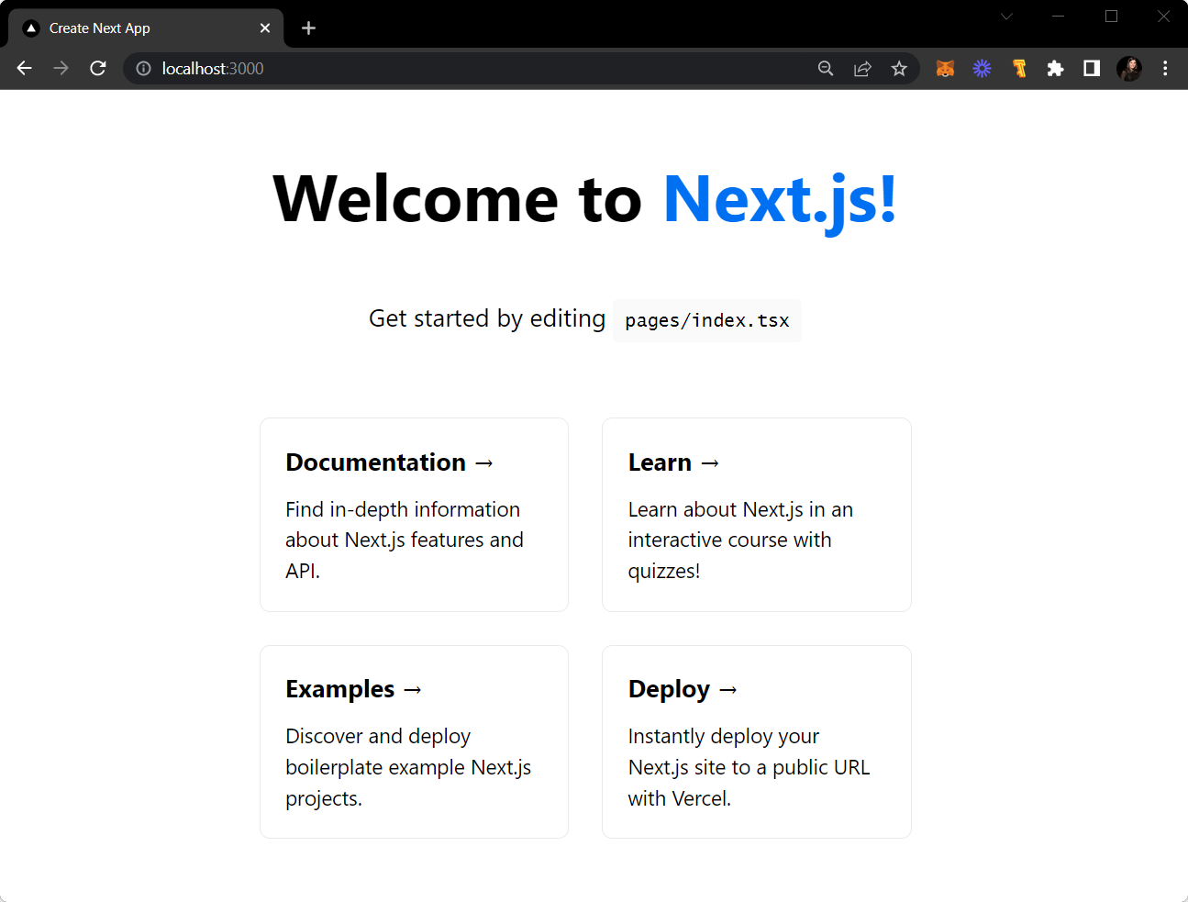Open the yellow scroll extension icon

tap(1019, 69)
